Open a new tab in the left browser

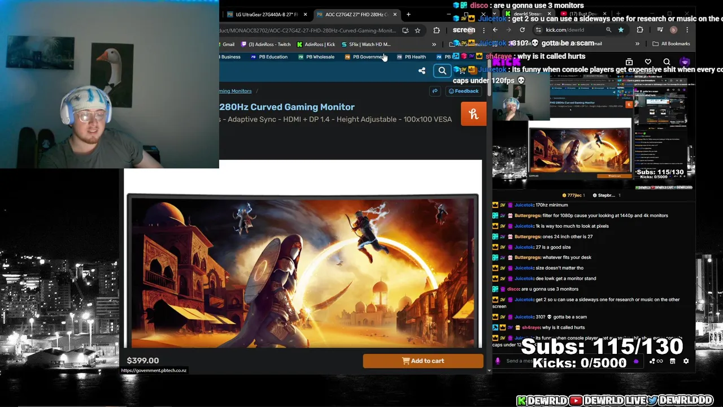(x=409, y=15)
